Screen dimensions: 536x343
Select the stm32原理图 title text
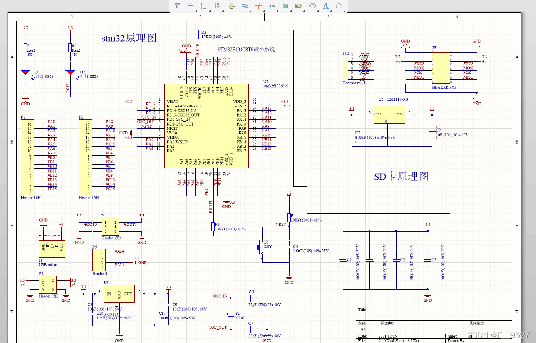coord(129,38)
